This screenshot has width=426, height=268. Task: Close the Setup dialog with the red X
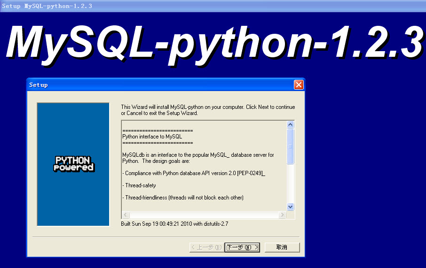tap(299, 85)
